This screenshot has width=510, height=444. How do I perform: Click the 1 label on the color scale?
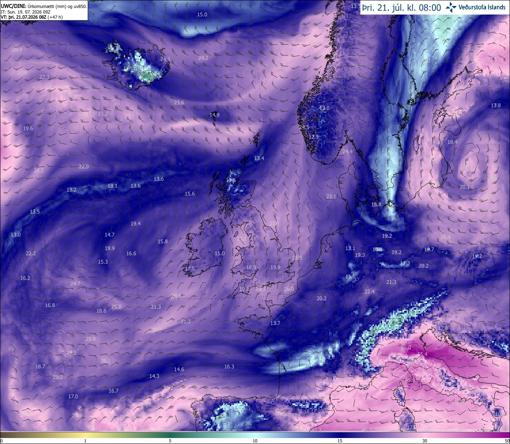pos(85,441)
